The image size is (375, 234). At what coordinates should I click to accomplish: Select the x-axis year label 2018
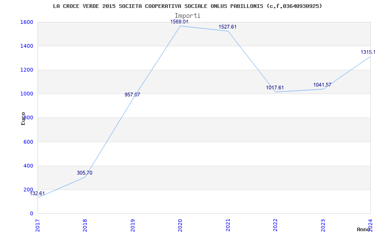pos(85,225)
